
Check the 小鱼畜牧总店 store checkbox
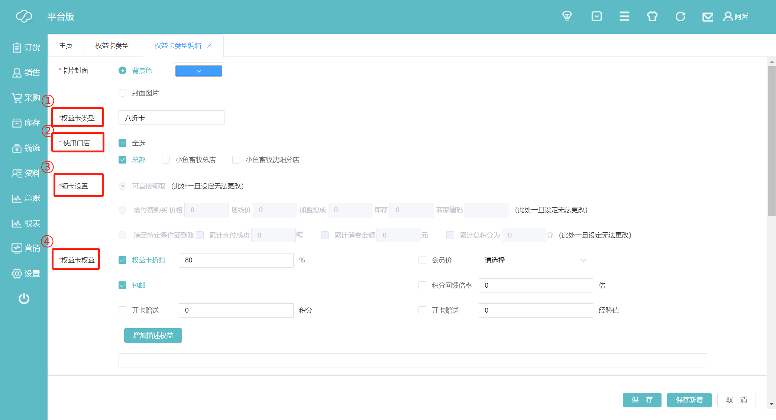(x=166, y=160)
